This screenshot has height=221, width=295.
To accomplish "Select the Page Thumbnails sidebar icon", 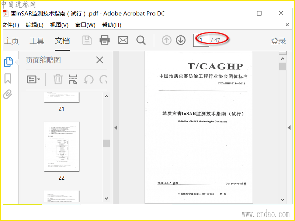I will pos(8,62).
